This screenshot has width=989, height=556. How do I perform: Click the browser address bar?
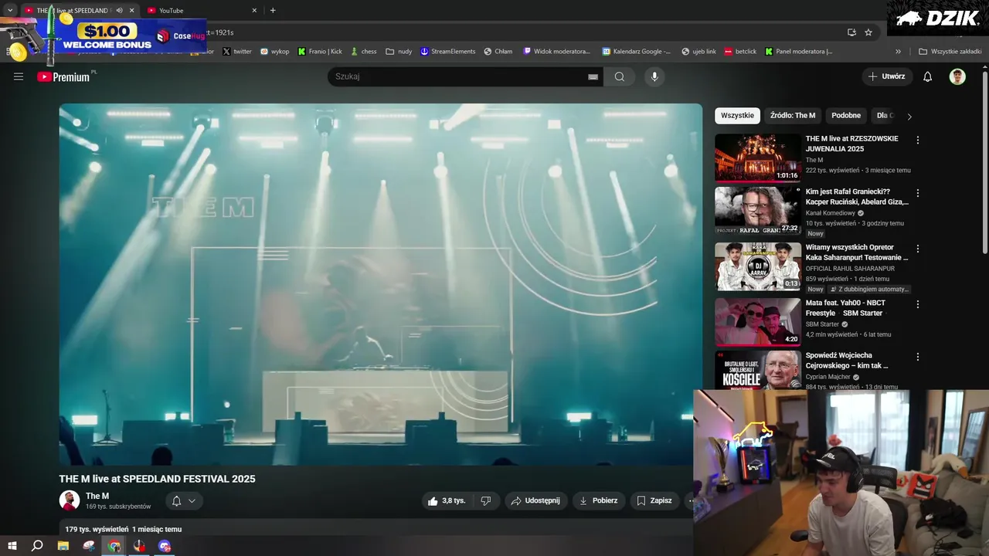pos(525,32)
